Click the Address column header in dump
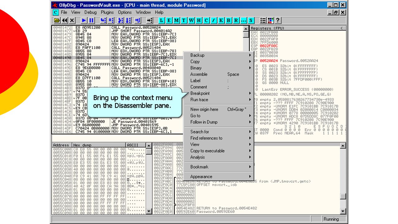Screen dimensions: 398x224 coord(62,145)
